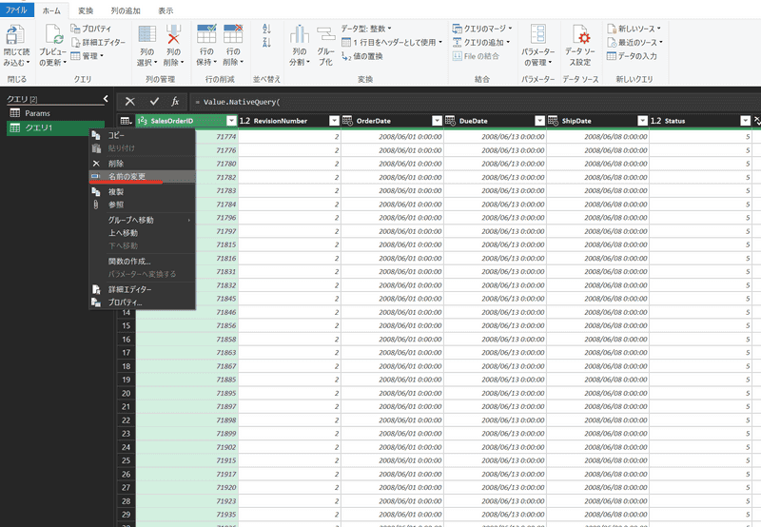The width and height of the screenshot is (761, 527).
Task: Switch to the 変換 ribbon tab
Action: (x=86, y=10)
